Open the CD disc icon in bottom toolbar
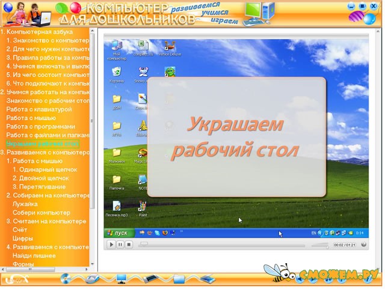The height and width of the screenshot is (289, 385). 66,279
